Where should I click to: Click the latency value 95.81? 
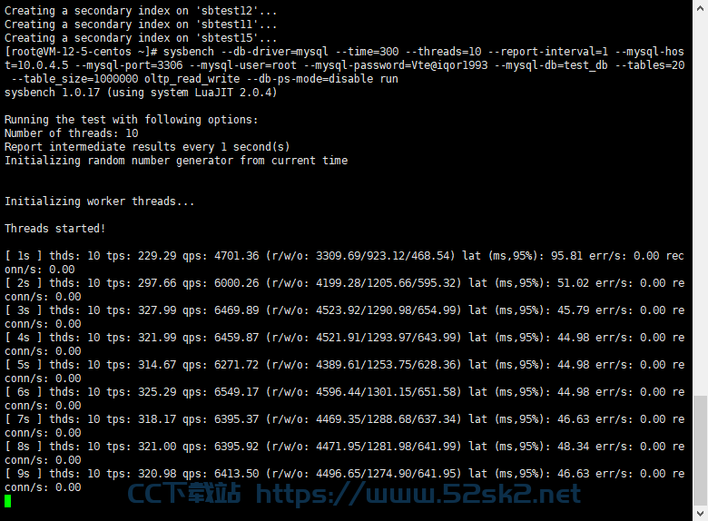click(x=566, y=256)
